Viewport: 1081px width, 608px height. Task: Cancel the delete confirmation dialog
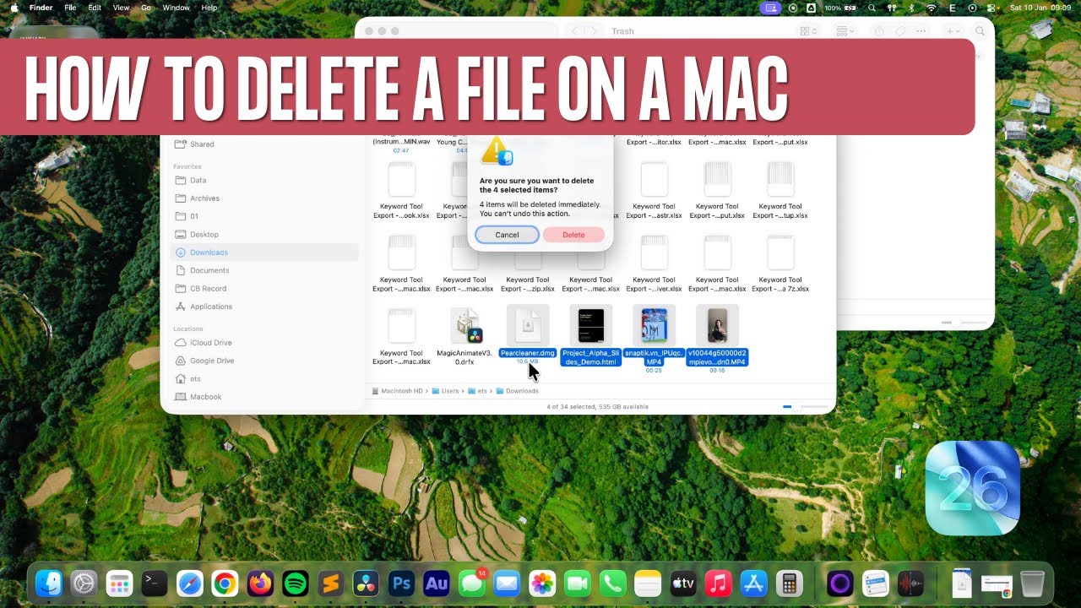pyautogui.click(x=507, y=235)
